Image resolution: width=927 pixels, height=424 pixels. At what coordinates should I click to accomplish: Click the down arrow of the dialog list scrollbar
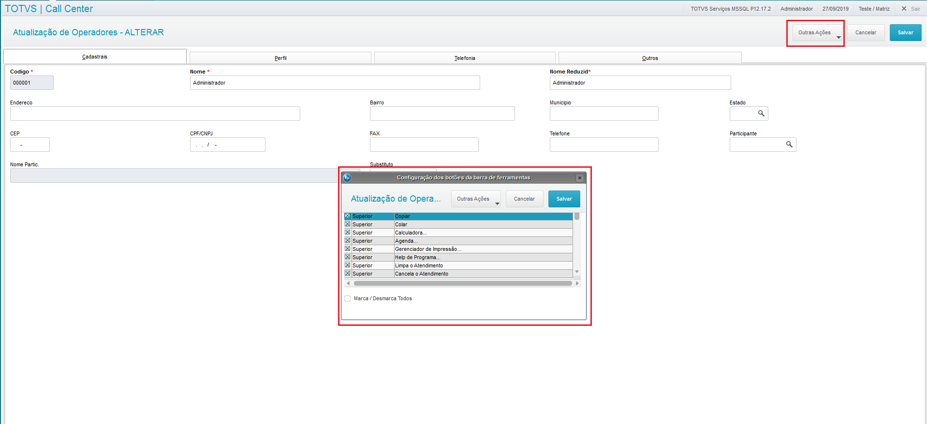(x=577, y=272)
